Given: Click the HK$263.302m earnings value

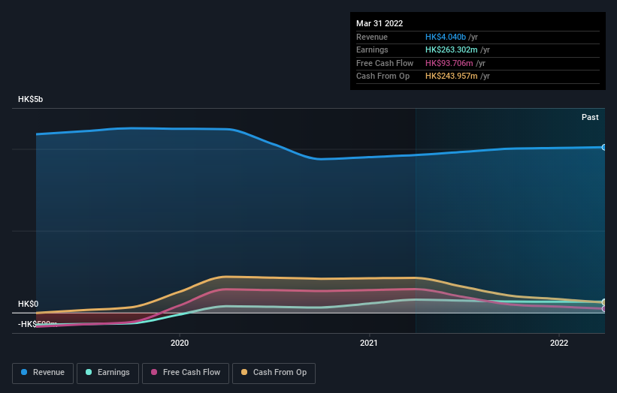Looking at the screenshot, I should coord(452,49).
